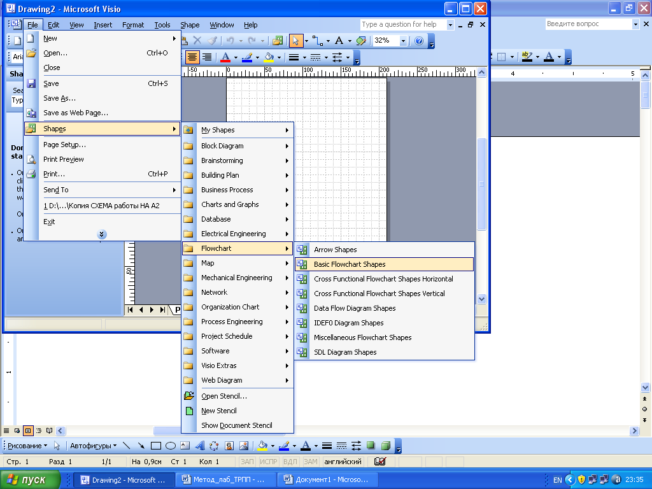Open the Block Diagram submenu
Screen dimensions: 652x489
pyautogui.click(x=237, y=146)
